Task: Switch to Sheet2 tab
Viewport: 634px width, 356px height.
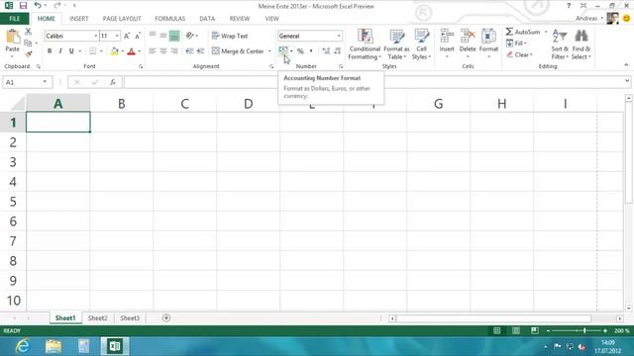Action: [x=98, y=318]
